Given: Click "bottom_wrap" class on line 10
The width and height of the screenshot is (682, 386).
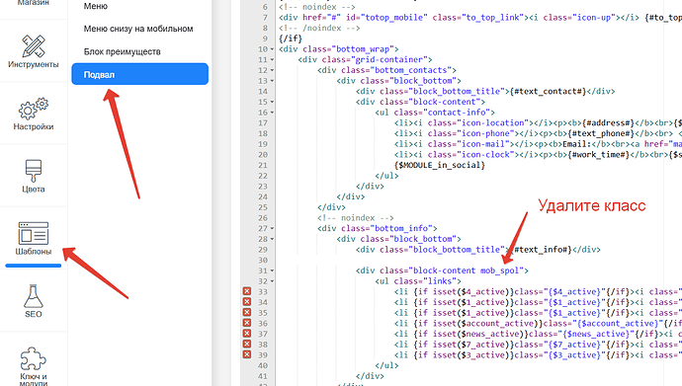Looking at the screenshot, I should pos(363,49).
